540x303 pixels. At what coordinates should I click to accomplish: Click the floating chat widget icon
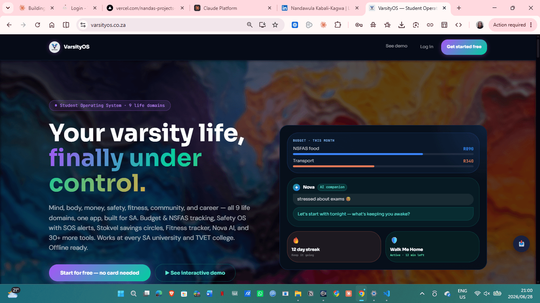pos(521,244)
